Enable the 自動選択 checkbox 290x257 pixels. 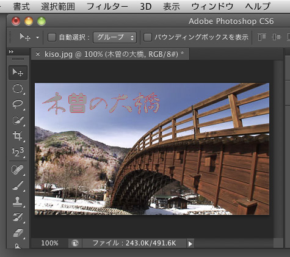(52, 37)
